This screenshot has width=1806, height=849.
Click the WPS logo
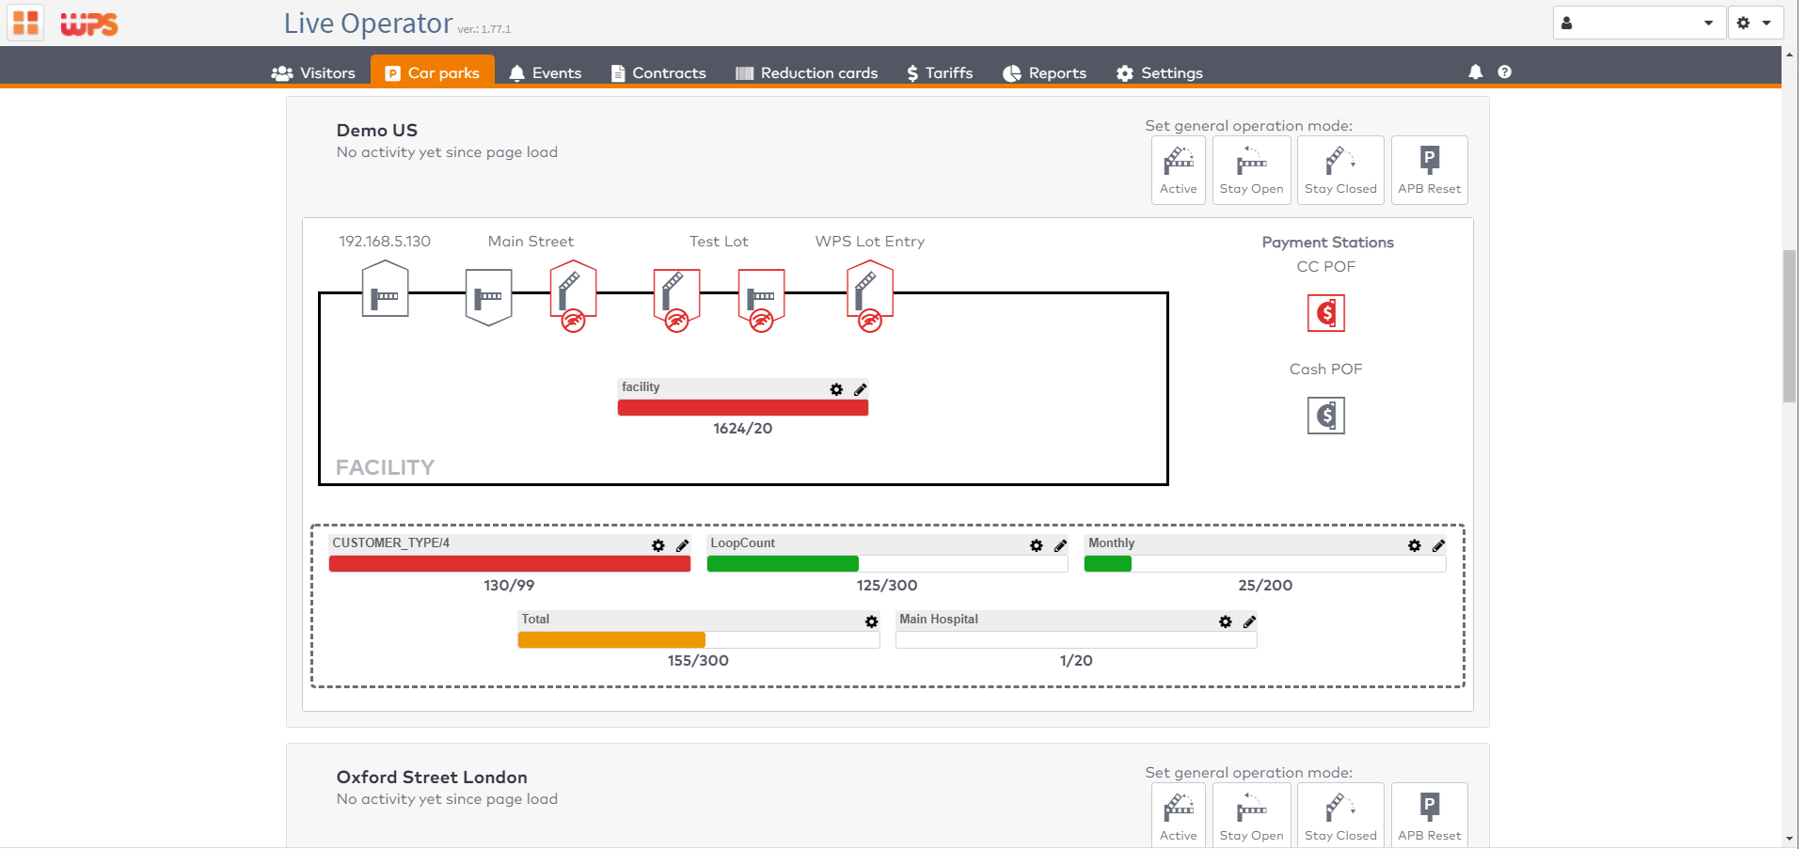coord(89,24)
